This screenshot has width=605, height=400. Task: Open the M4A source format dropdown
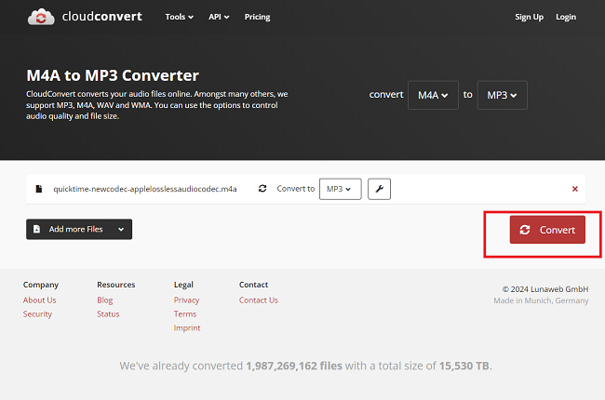point(433,95)
